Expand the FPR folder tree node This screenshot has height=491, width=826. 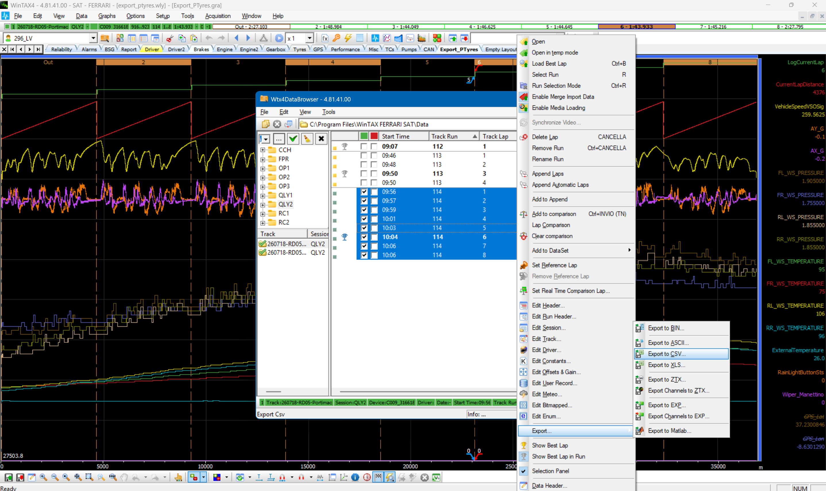pyautogui.click(x=263, y=159)
